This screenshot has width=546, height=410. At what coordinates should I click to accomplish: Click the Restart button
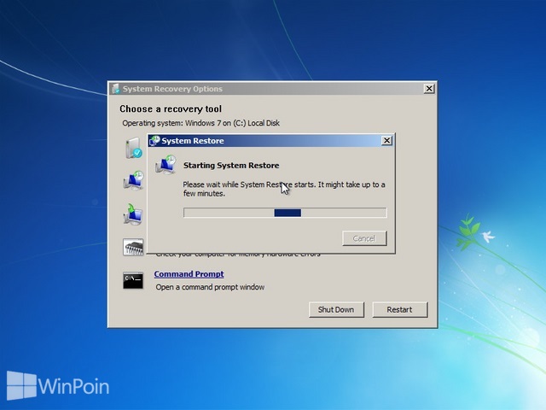[400, 309]
